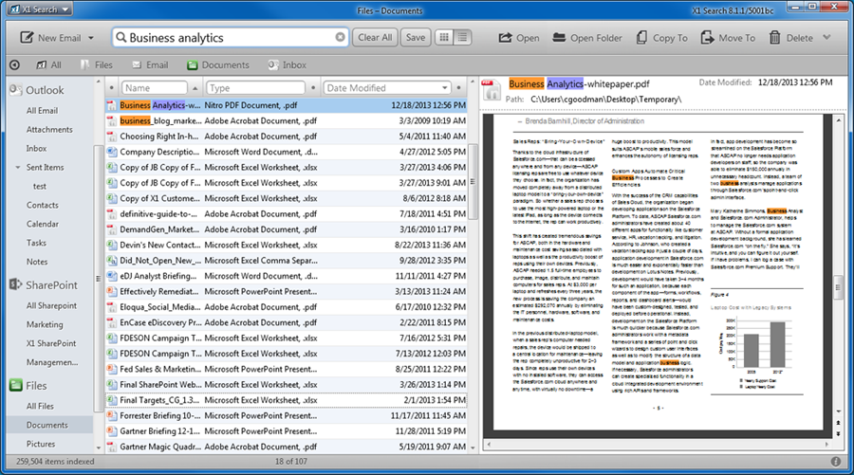Select the Final Targets_CG_1.3 row
854x475 pixels.
pyautogui.click(x=286, y=400)
